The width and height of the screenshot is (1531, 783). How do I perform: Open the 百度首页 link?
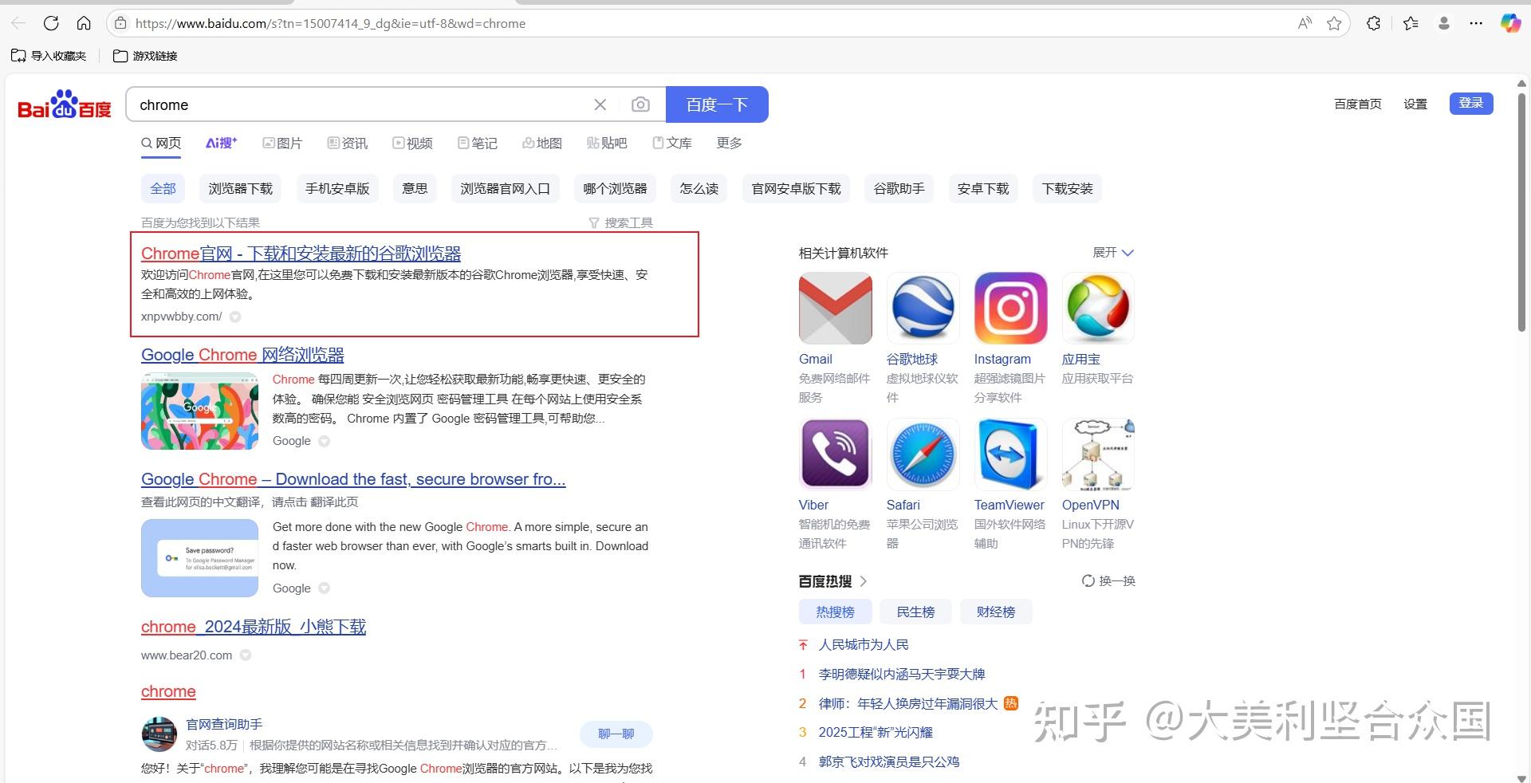point(1358,104)
